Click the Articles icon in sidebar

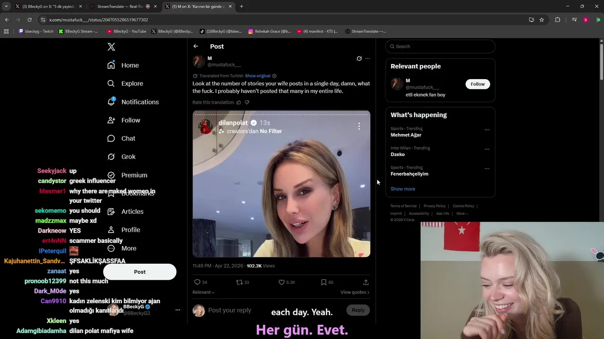(x=111, y=211)
